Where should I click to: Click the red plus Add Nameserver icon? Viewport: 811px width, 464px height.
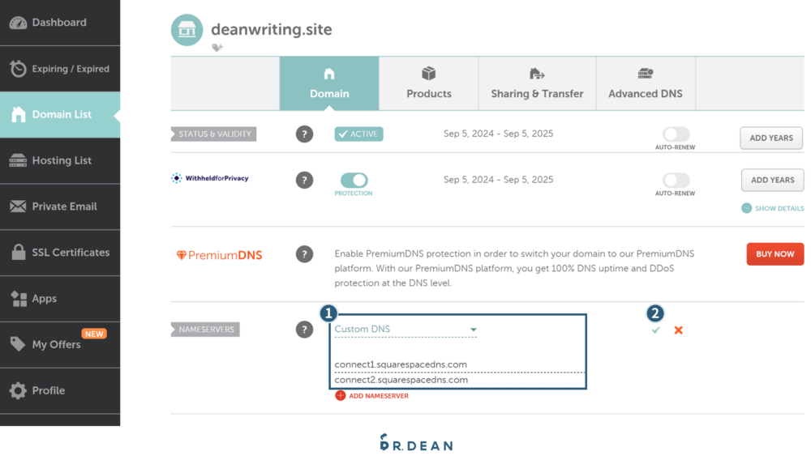pos(341,396)
